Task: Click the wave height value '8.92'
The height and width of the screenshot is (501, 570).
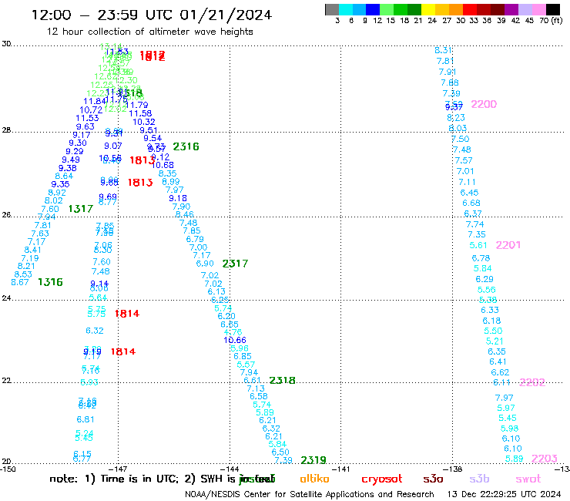Action: point(57,193)
